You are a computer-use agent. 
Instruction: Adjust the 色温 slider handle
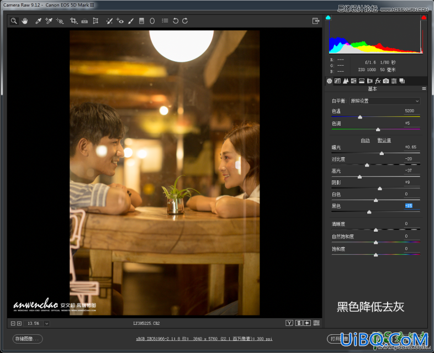tap(360, 117)
